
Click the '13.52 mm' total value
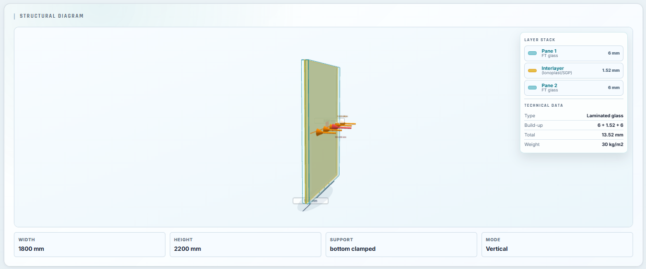coord(612,135)
